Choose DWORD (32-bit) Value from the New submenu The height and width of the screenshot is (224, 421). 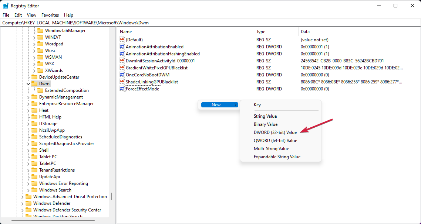276,132
